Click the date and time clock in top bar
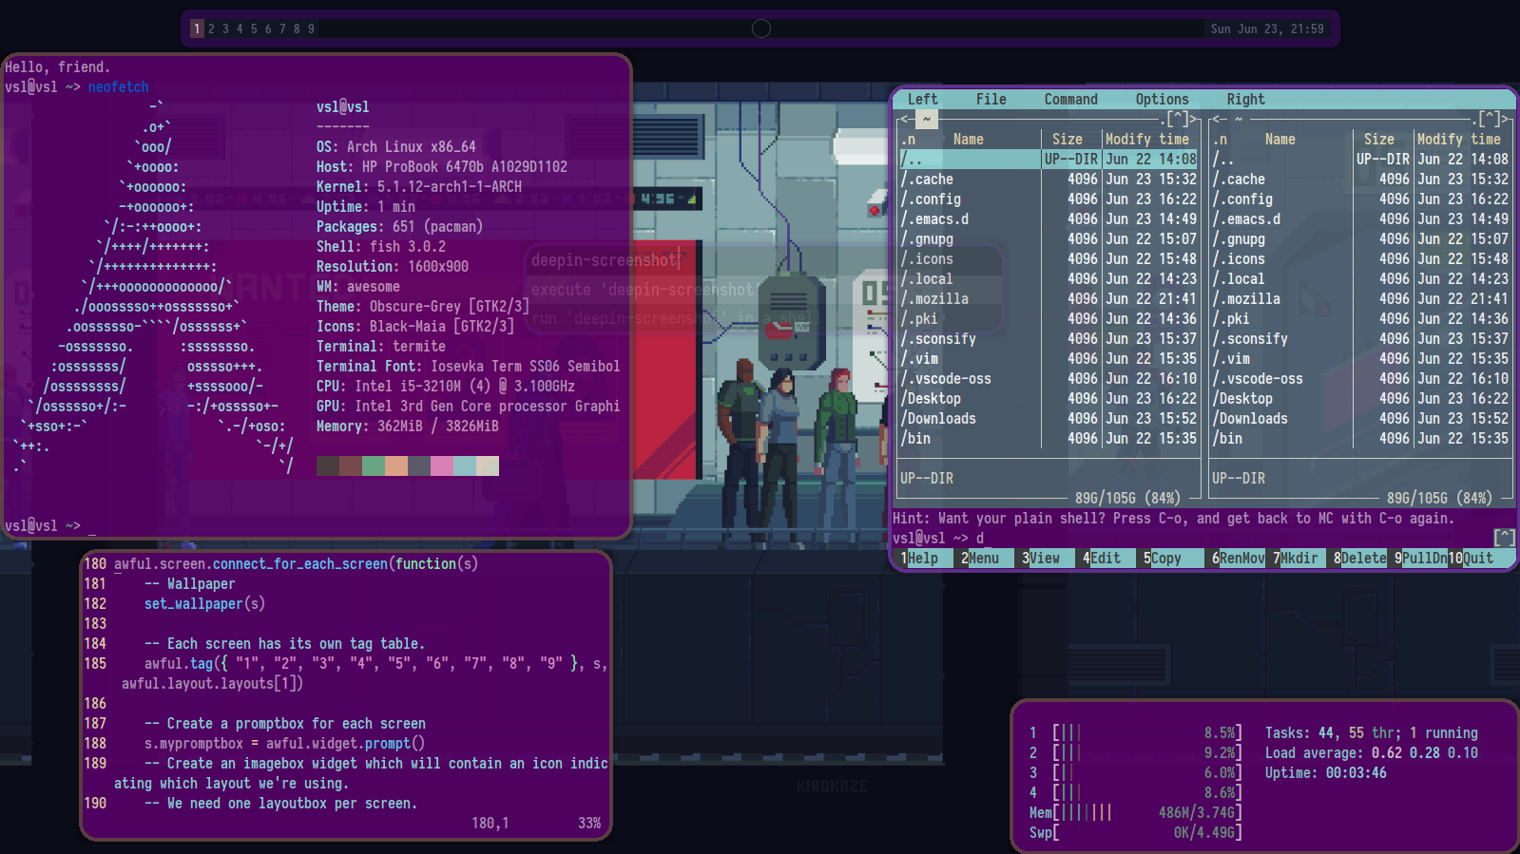This screenshot has width=1520, height=854. point(1267,28)
